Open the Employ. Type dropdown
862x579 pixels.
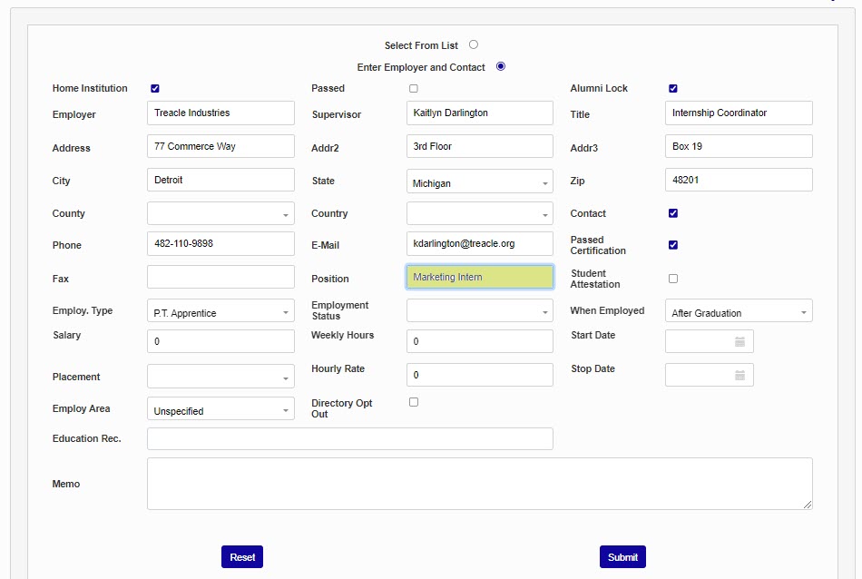[220, 312]
